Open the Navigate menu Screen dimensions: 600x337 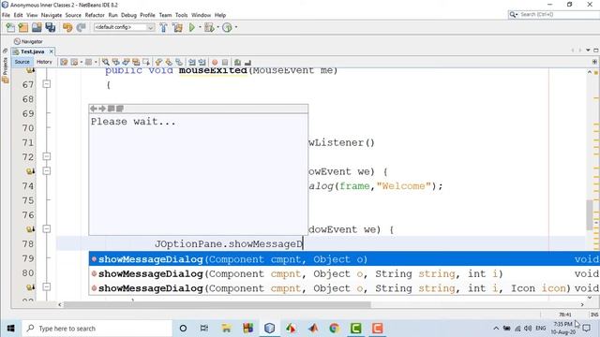(x=52, y=15)
